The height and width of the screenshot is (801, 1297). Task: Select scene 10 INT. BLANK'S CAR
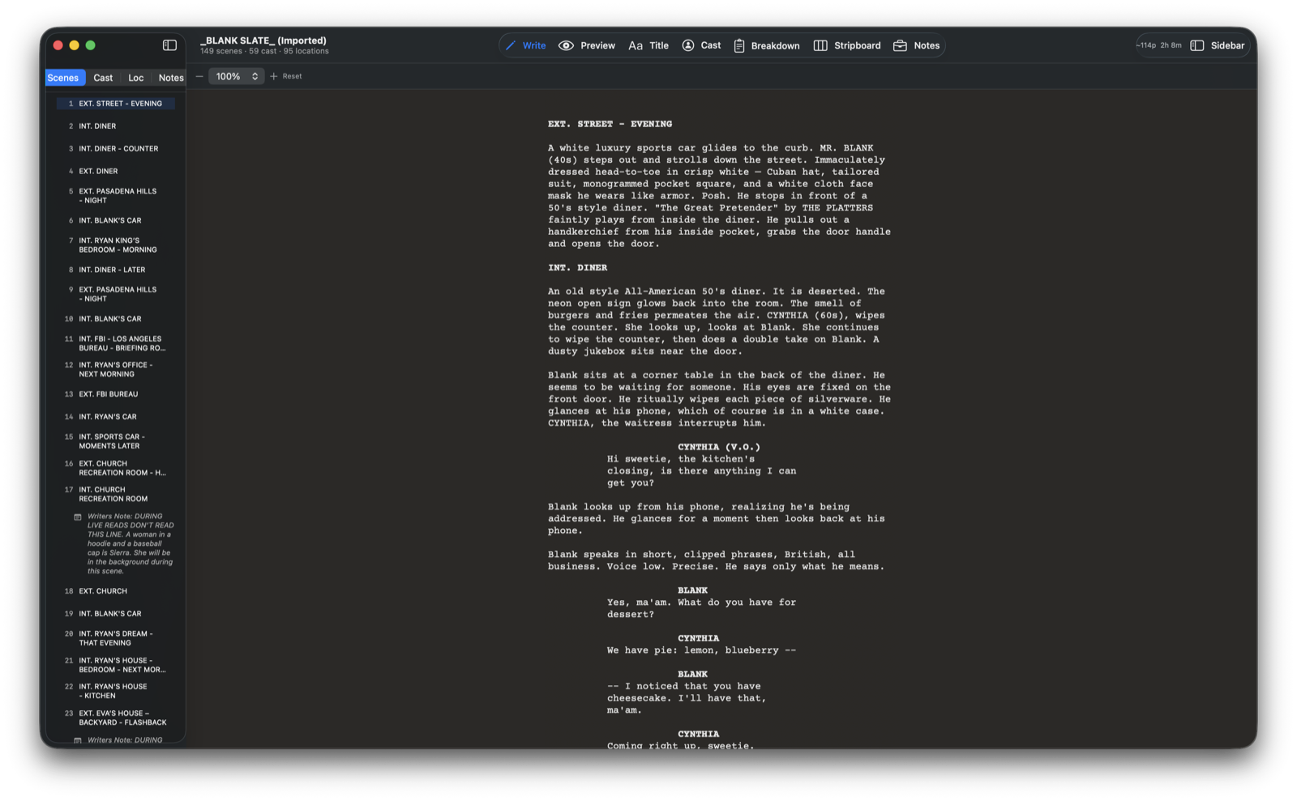(x=116, y=319)
